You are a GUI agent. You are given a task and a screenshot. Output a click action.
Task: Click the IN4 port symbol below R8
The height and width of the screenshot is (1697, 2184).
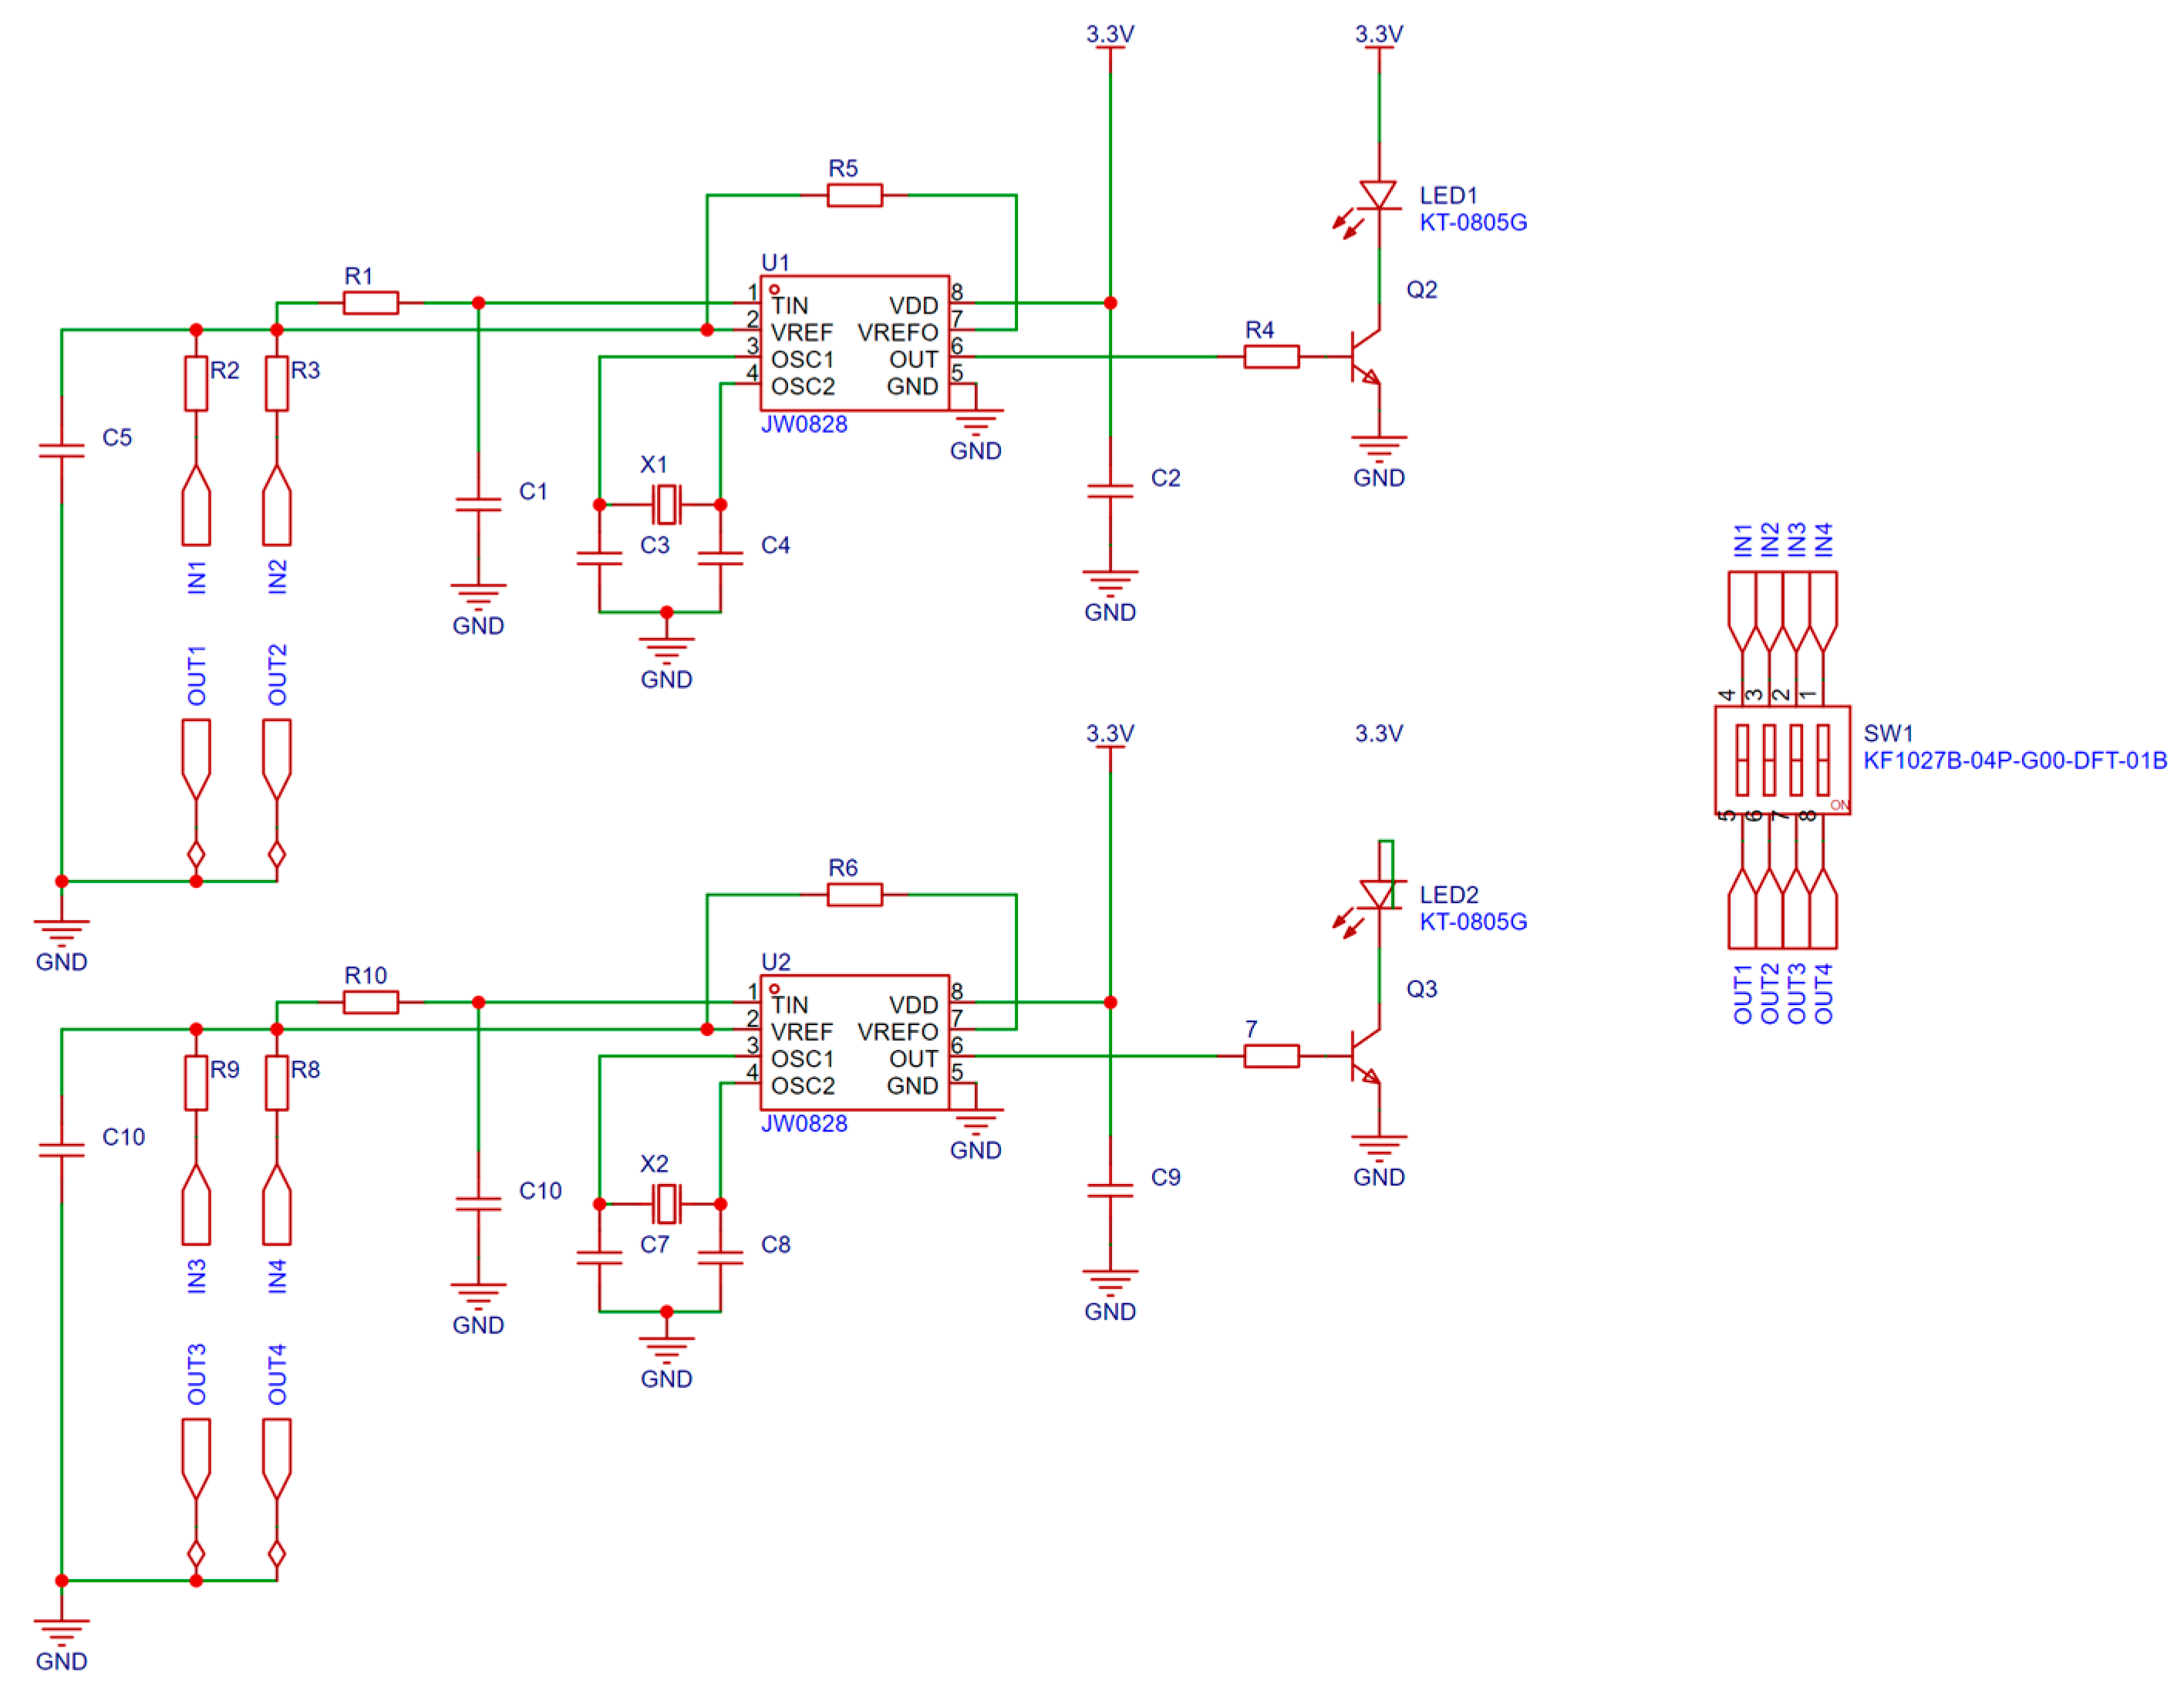pos(277,1204)
